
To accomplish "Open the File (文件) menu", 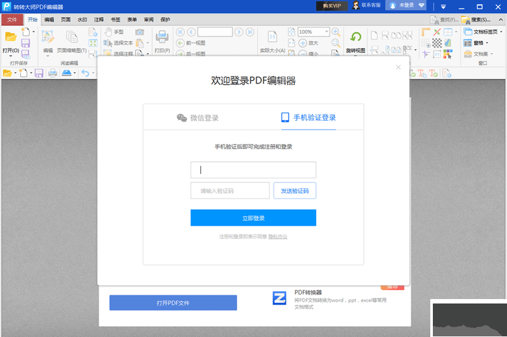I will (12, 20).
